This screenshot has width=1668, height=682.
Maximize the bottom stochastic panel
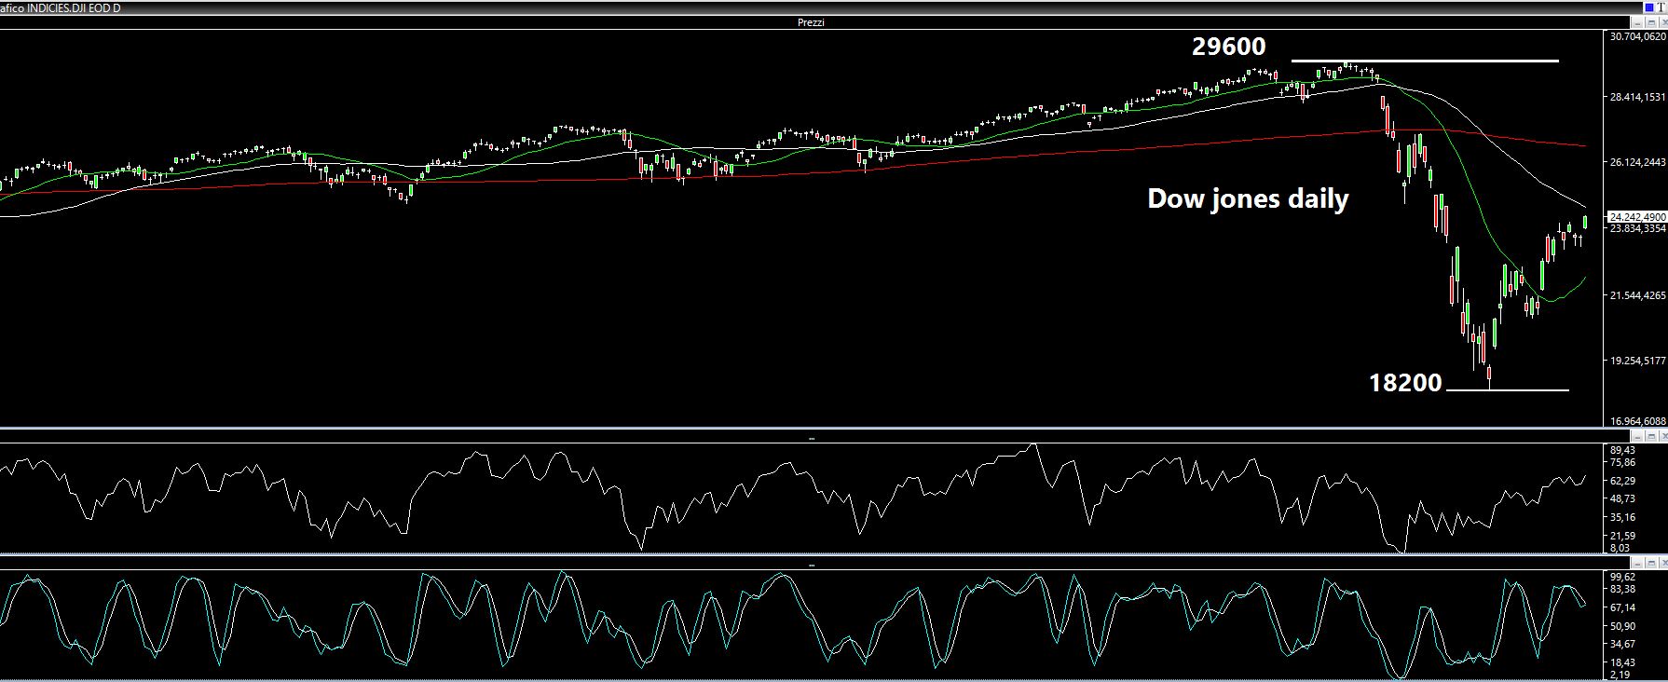[x=1651, y=564]
